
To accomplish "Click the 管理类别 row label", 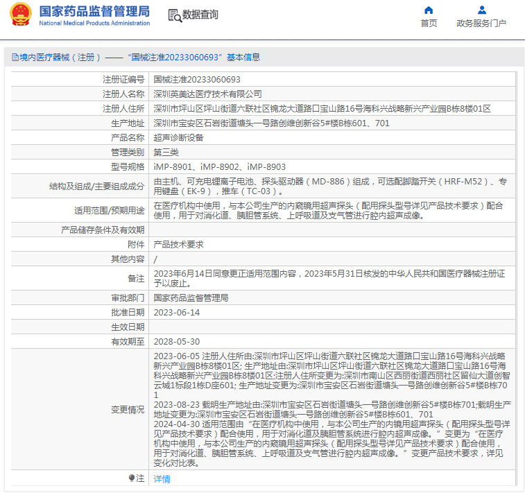I will click(128, 153).
